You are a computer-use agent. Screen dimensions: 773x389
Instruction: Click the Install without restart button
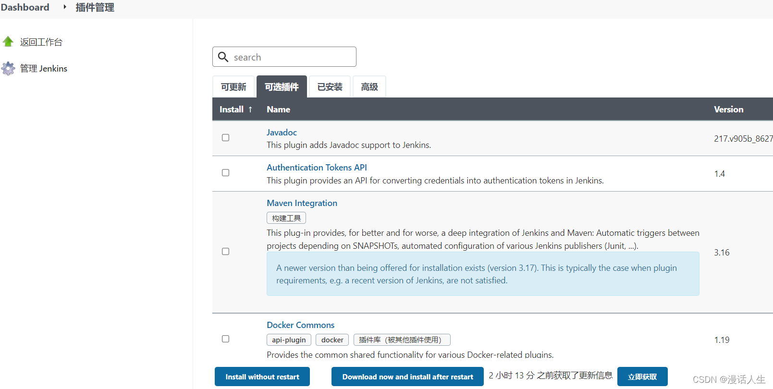262,377
